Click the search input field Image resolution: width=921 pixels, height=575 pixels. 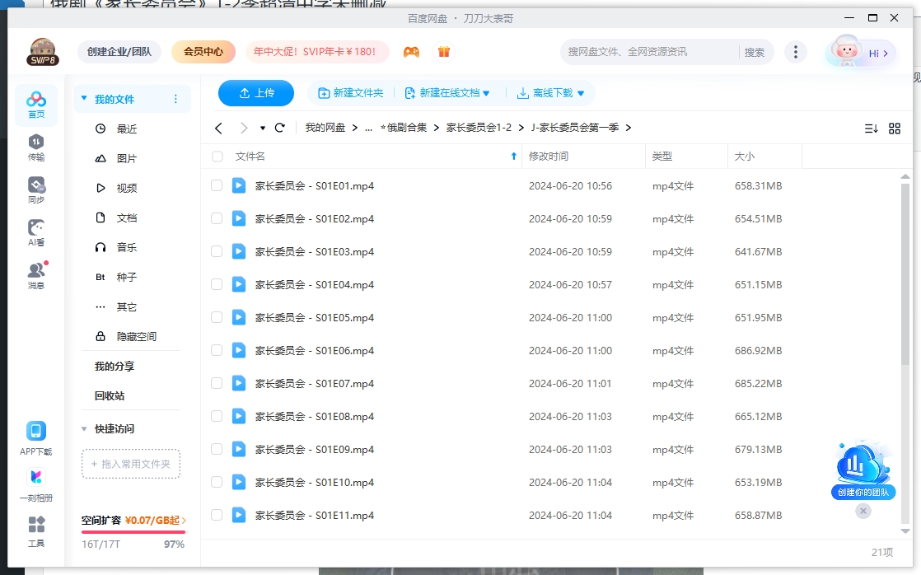(x=634, y=51)
